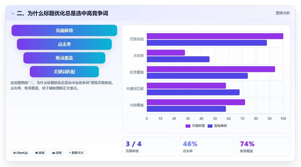Click the blue 点击率 落地难度 bar
The width and height of the screenshot is (301, 167).
(x=178, y=59)
